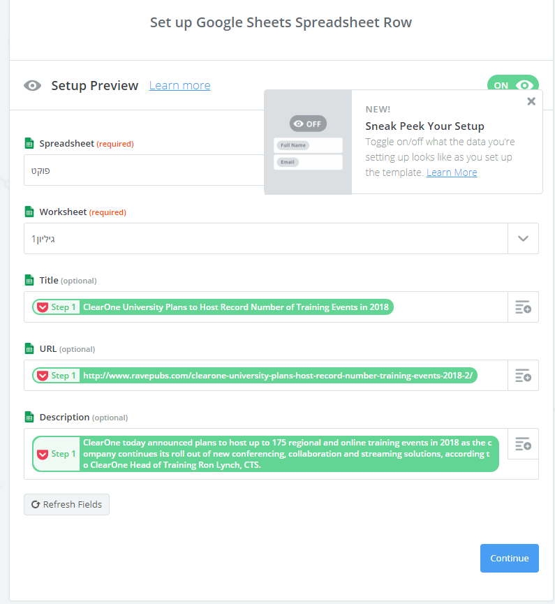Open the Spreadsheet selection field

pyautogui.click(x=144, y=170)
